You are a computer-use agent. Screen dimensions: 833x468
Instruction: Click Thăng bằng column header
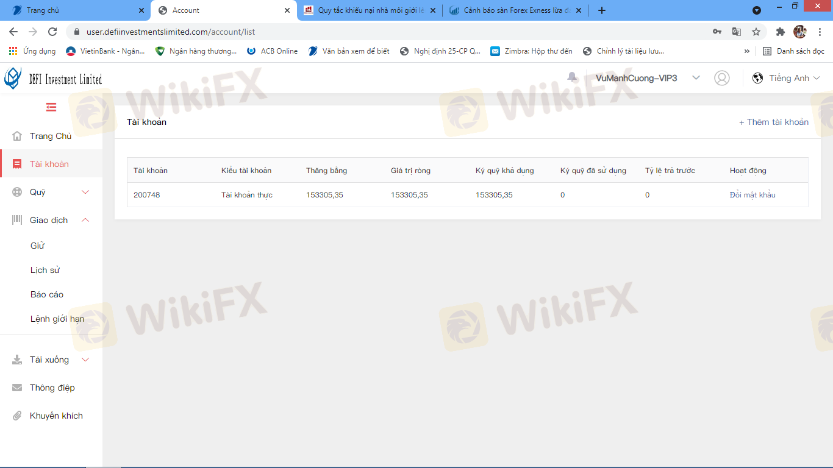[x=326, y=171]
